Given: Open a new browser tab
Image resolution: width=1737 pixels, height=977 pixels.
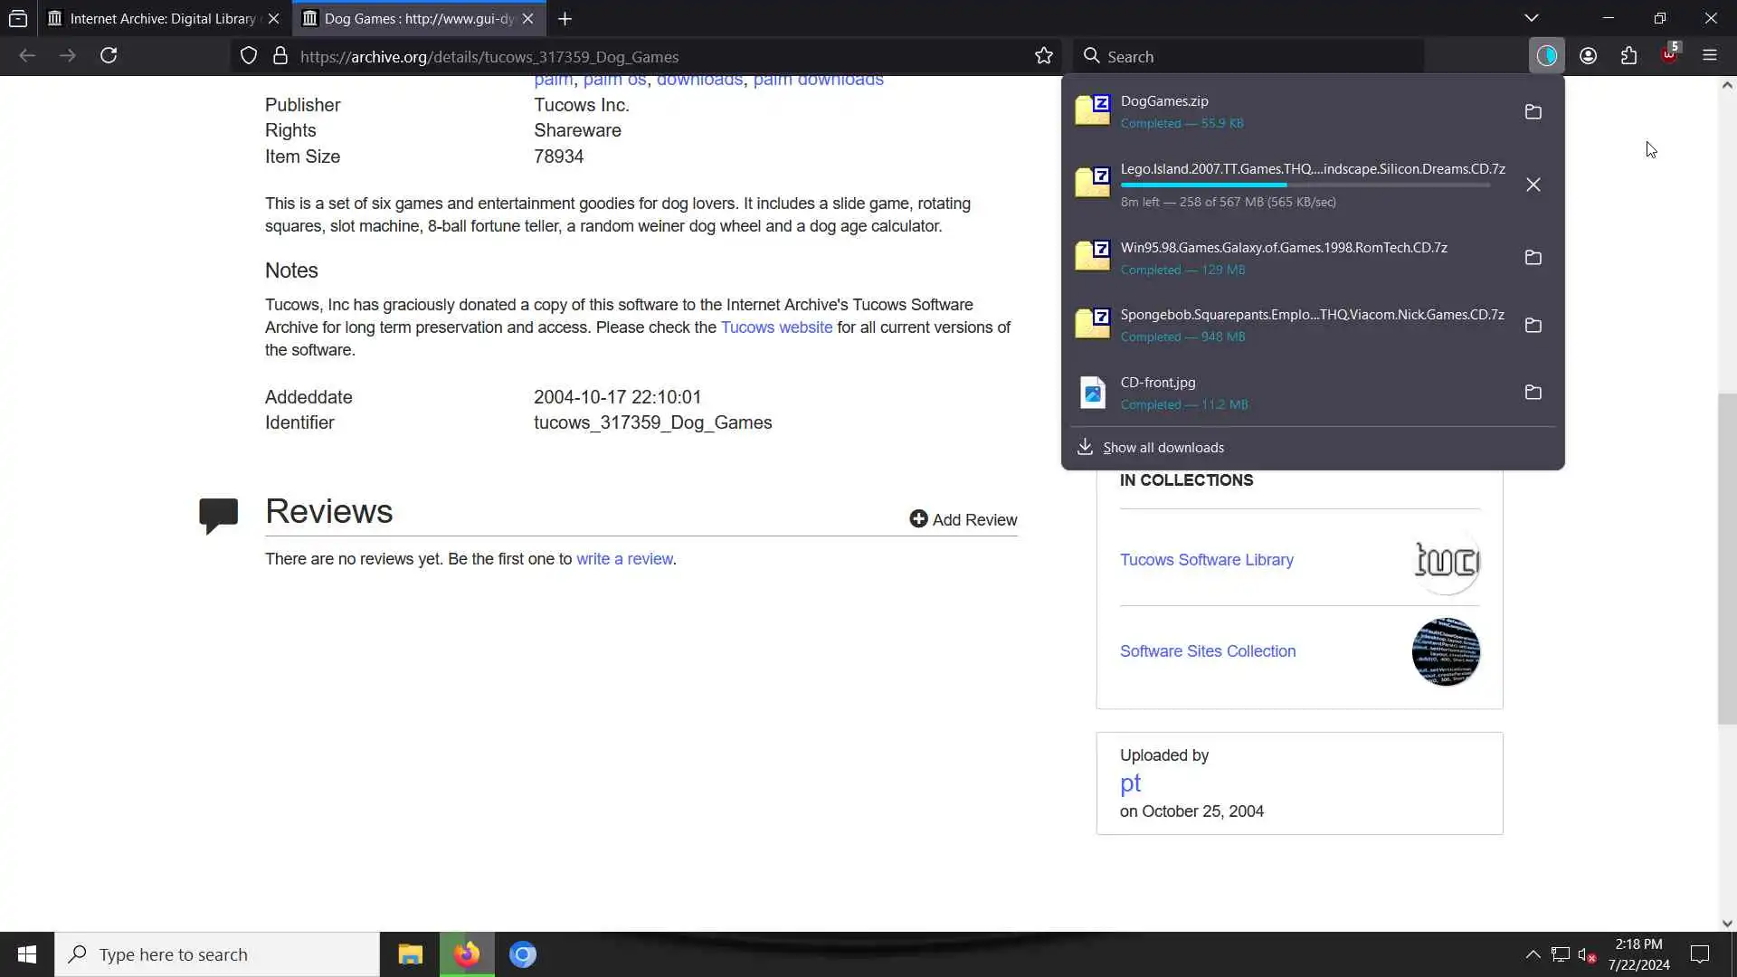Looking at the screenshot, I should pyautogui.click(x=565, y=18).
